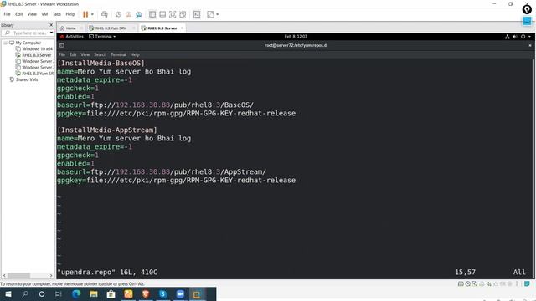The image size is (536, 301).
Task: Open the power options dropdown next to pause
Action: tap(92, 14)
